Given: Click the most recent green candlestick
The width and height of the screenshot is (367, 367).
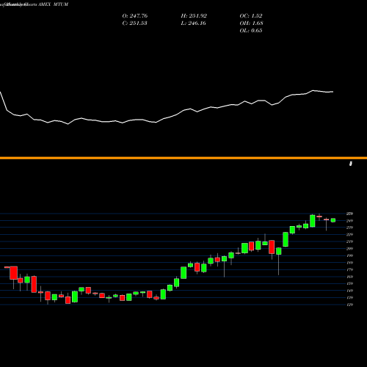Looking at the screenshot, I should click(x=333, y=220).
